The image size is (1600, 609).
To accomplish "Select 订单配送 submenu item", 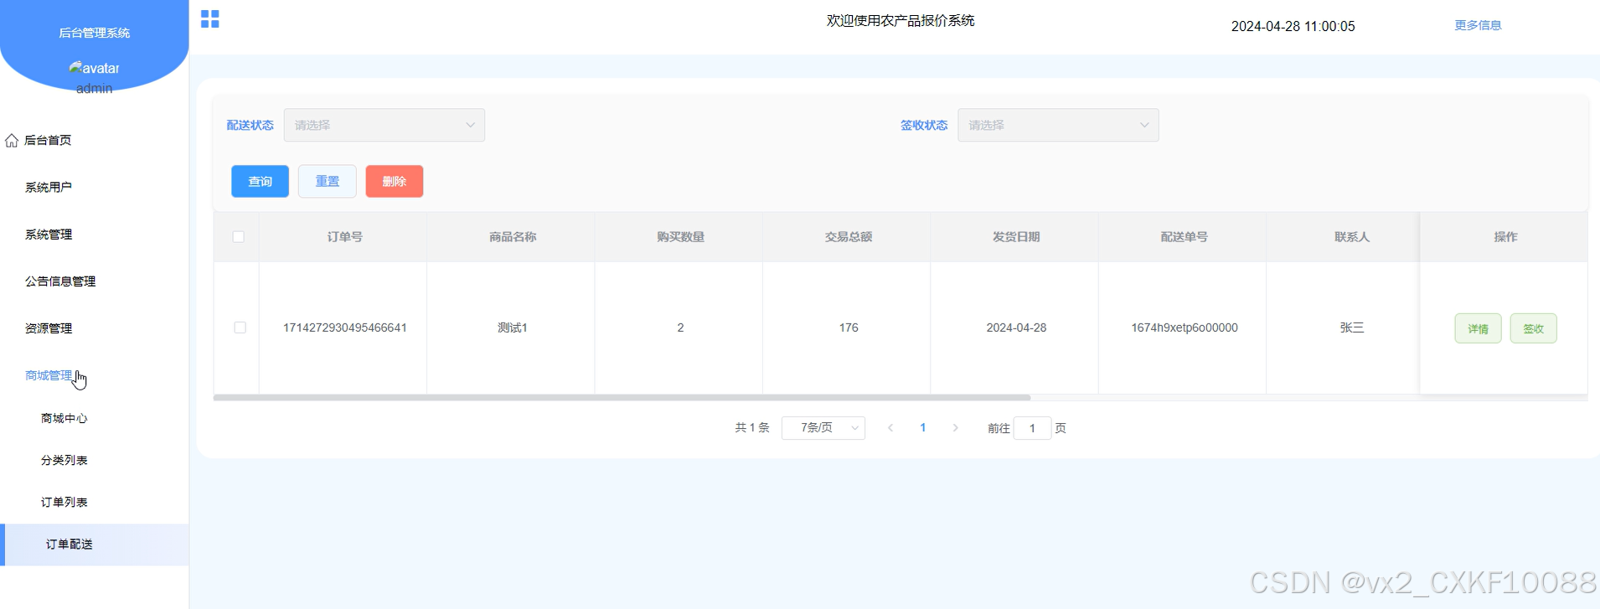I will 94,544.
